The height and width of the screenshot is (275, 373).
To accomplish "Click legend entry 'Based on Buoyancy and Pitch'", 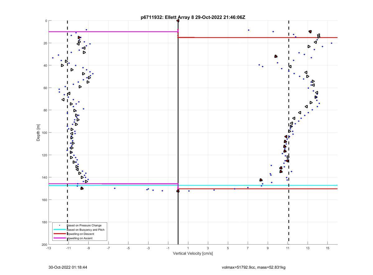I will 85,230.
